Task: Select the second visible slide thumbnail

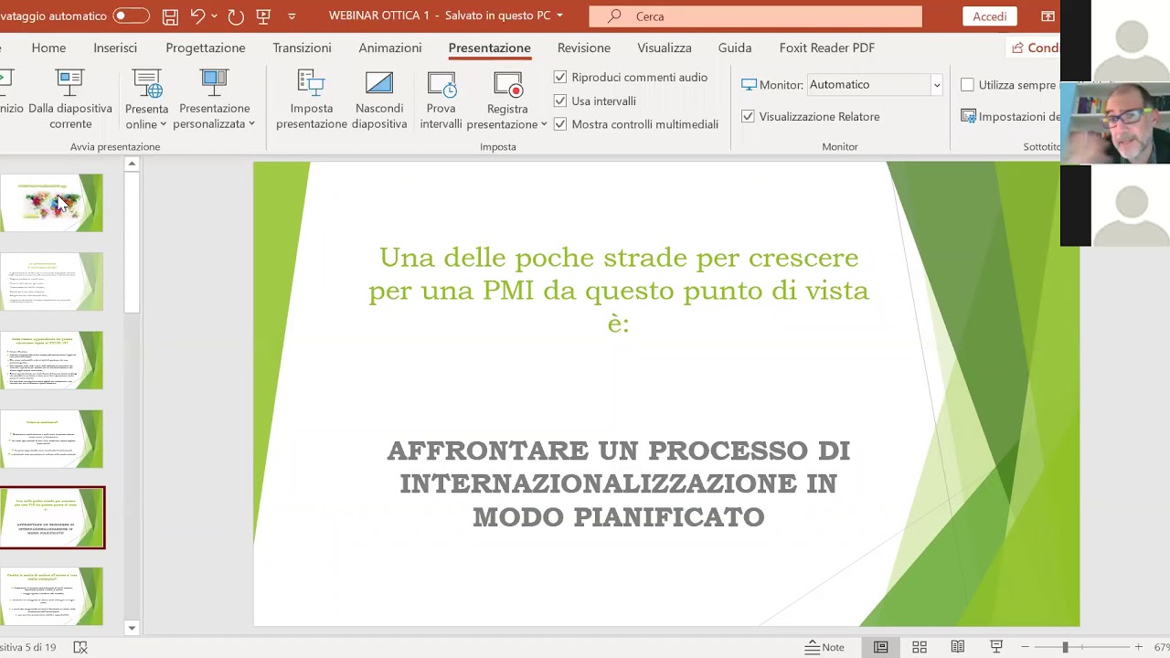Action: [52, 281]
